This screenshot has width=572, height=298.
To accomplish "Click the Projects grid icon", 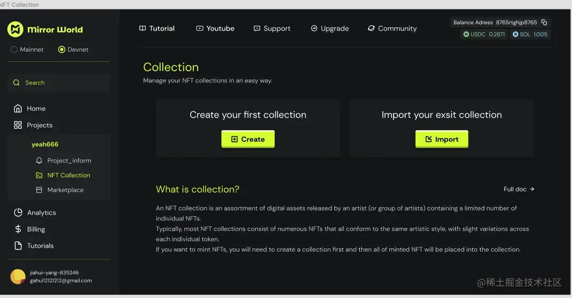I will click(x=18, y=126).
